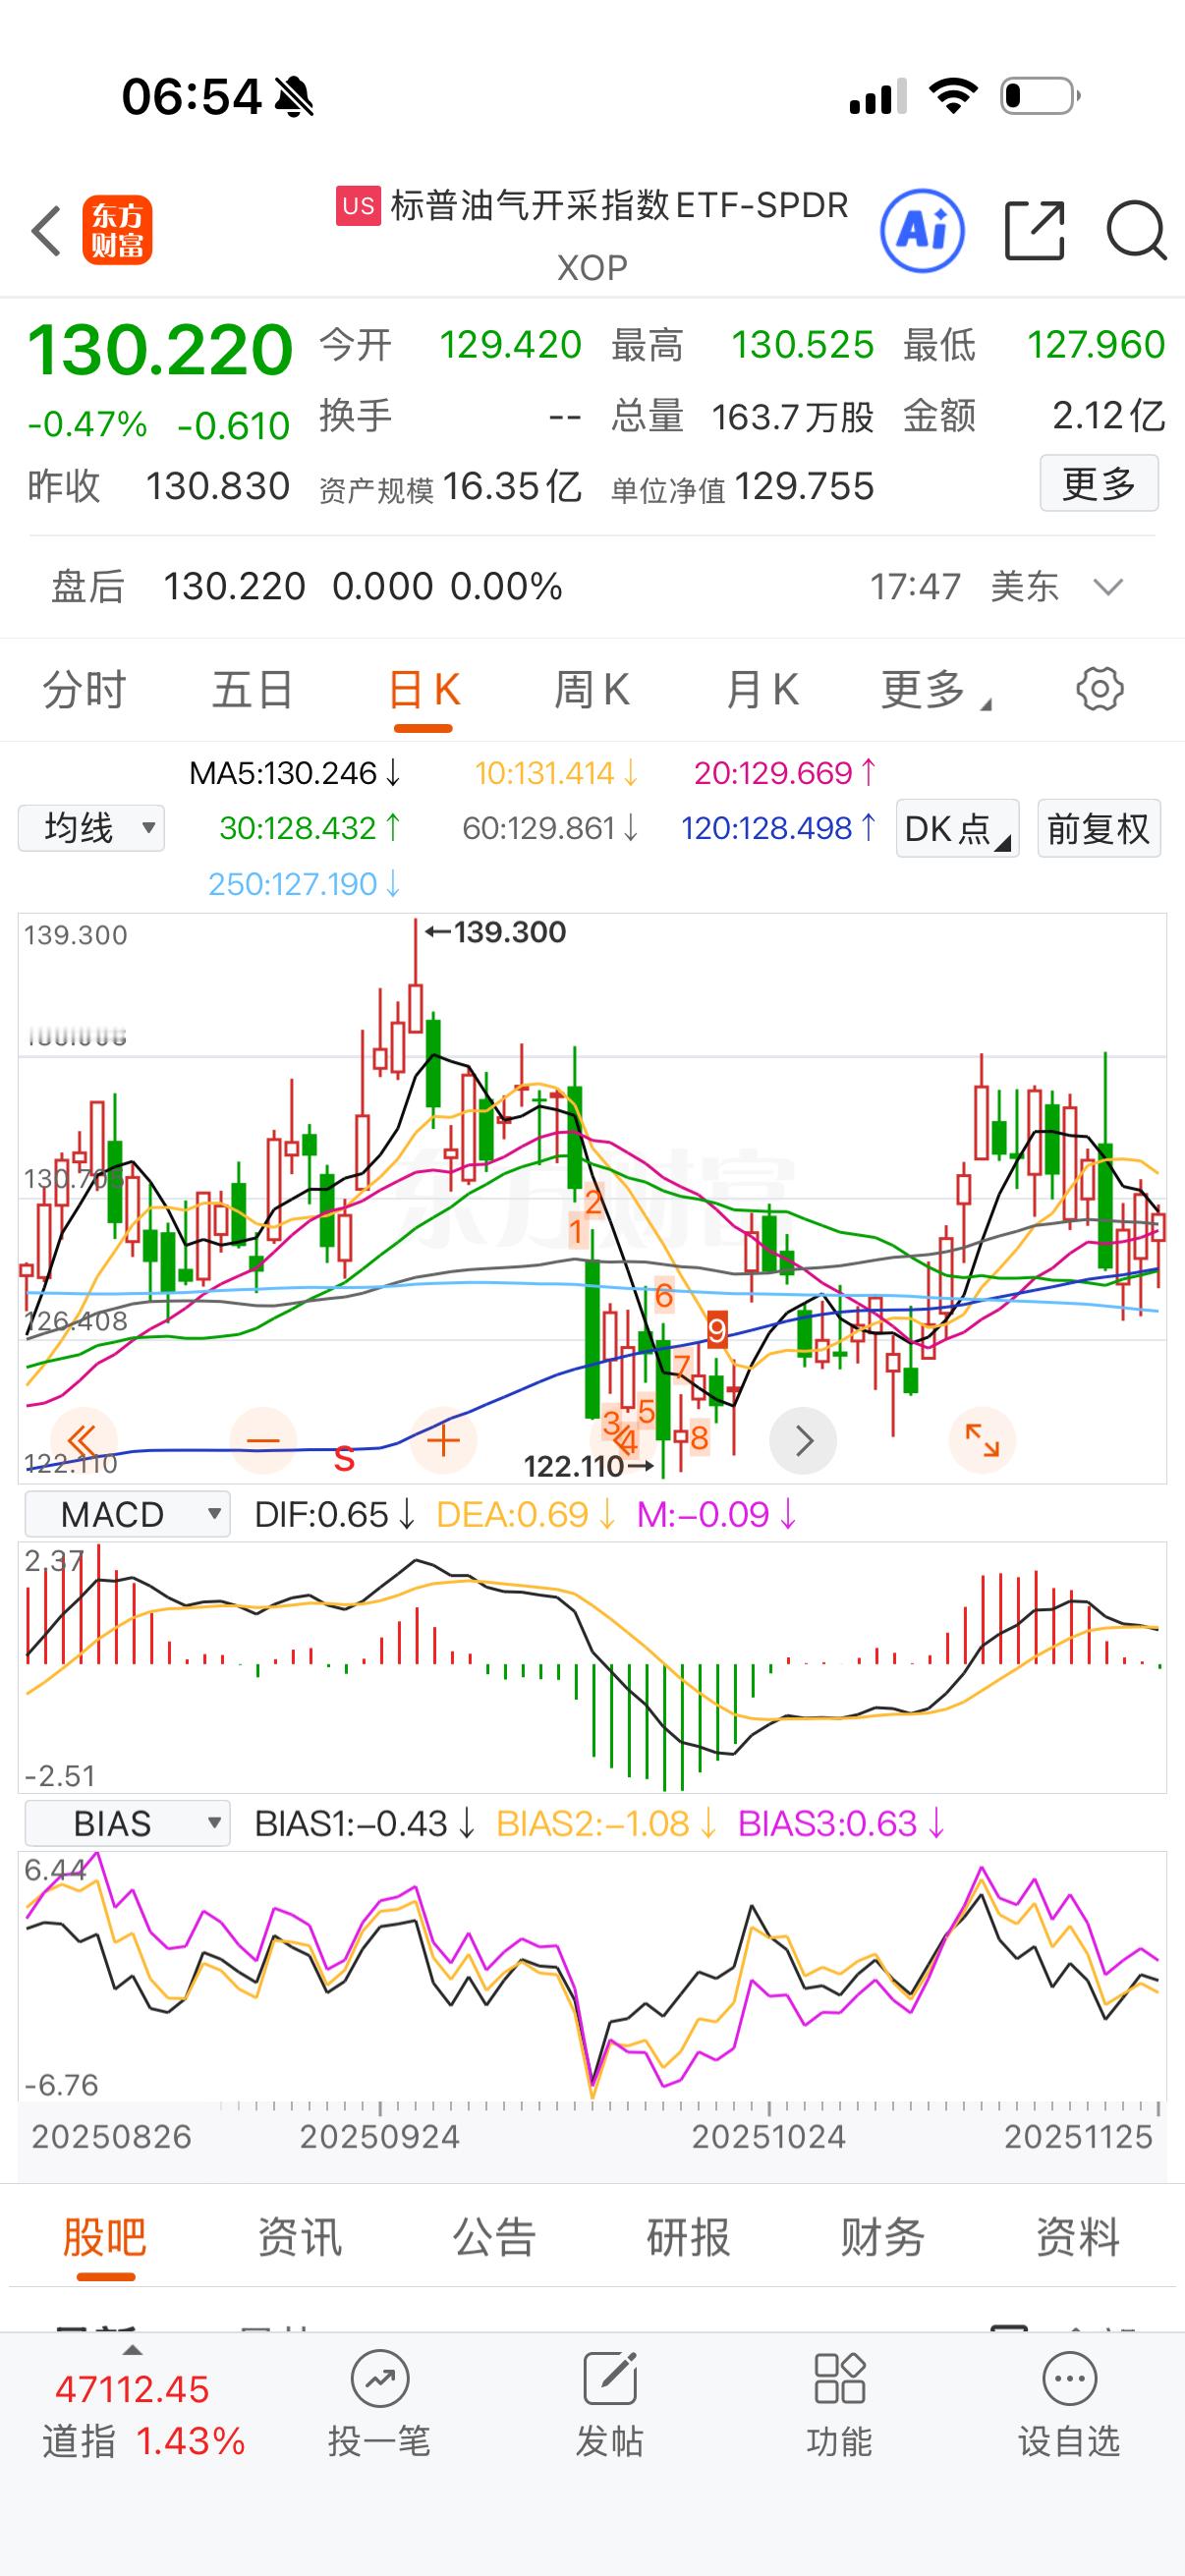Tap the red S signal marker
1185x2576 pixels.
(344, 1459)
